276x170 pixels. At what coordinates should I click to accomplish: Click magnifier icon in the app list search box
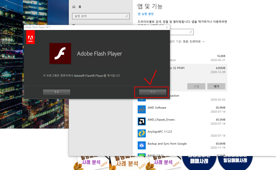[191, 32]
